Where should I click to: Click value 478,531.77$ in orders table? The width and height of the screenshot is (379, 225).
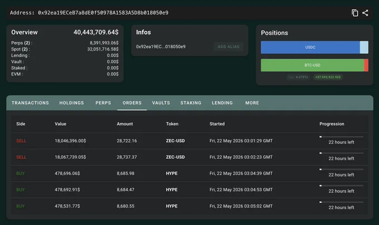click(x=67, y=206)
